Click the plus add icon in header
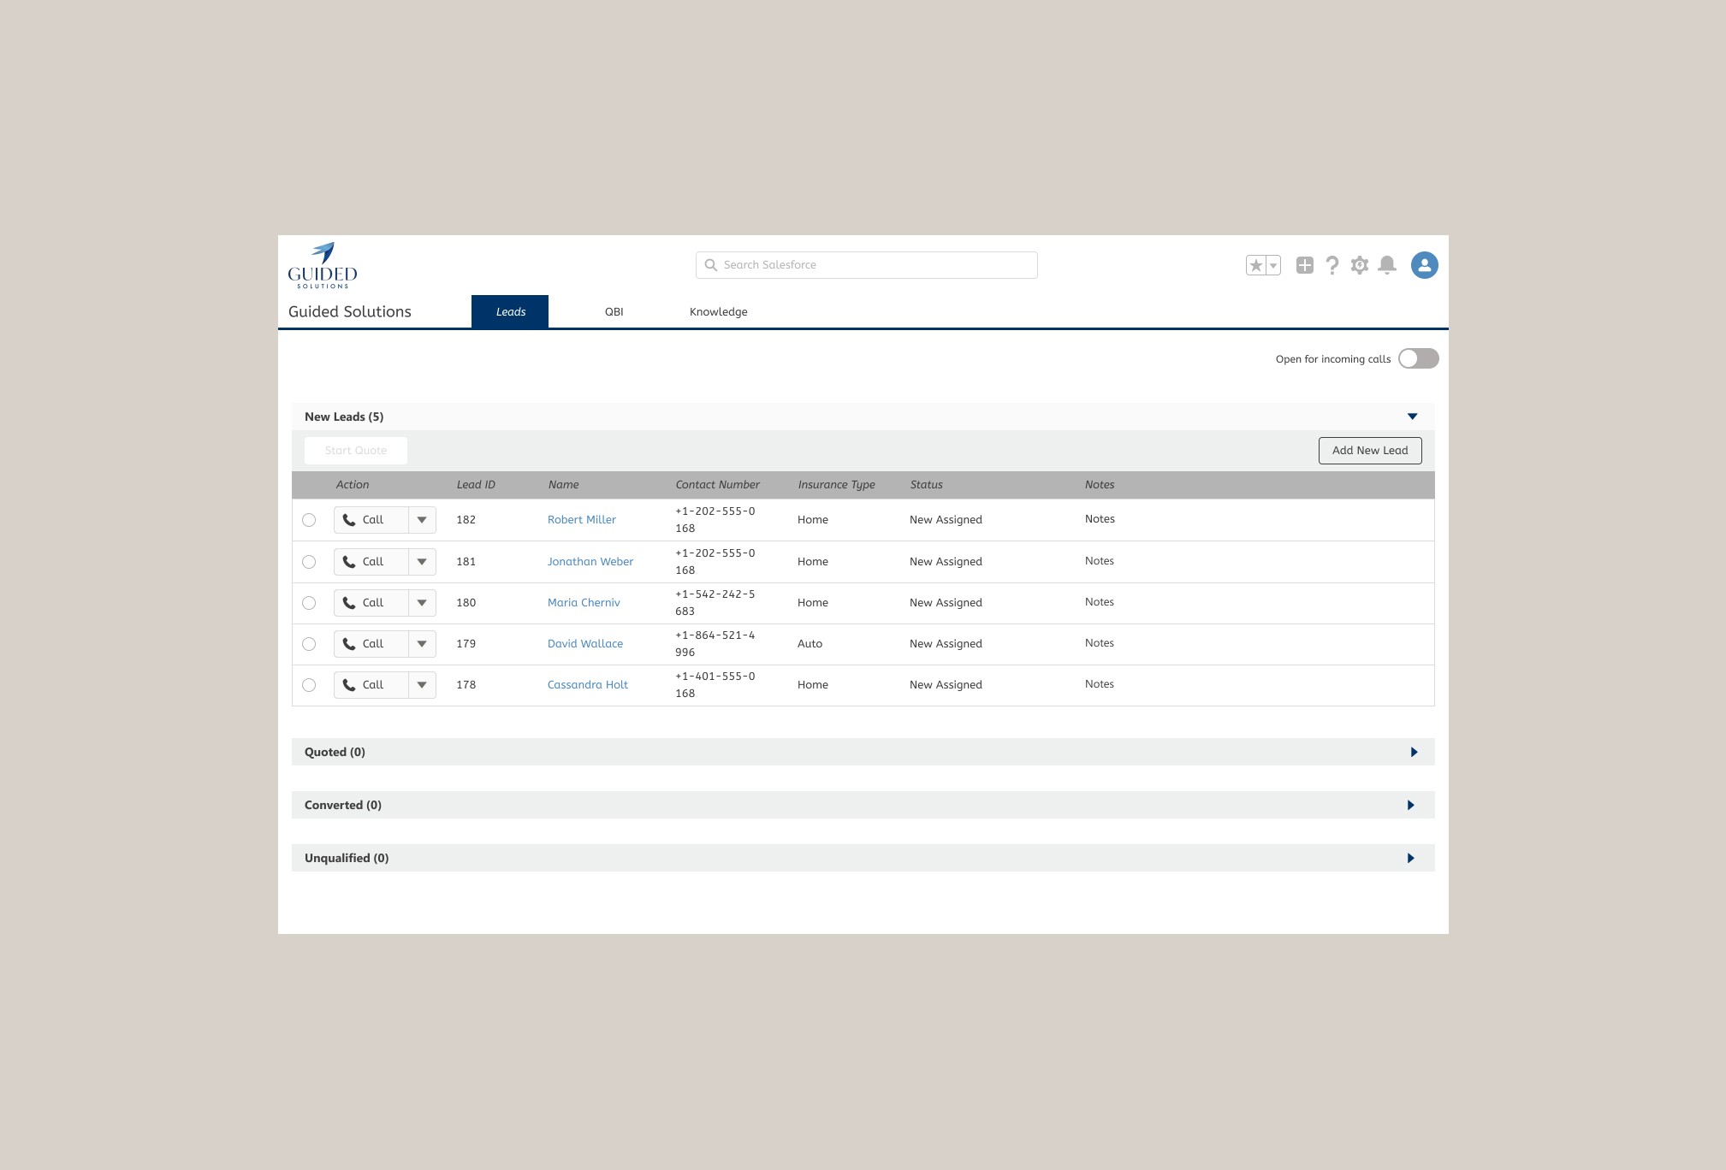 pos(1304,265)
